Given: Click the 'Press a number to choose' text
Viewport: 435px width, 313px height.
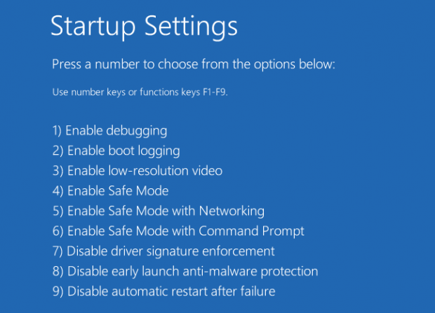Looking at the screenshot, I should click(x=194, y=64).
